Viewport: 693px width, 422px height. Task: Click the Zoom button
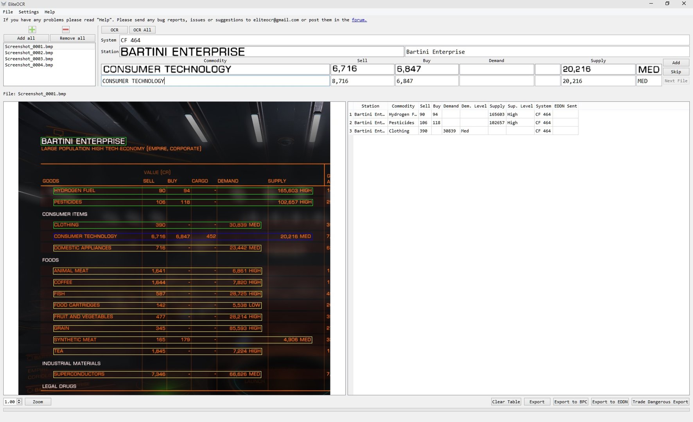(x=38, y=402)
